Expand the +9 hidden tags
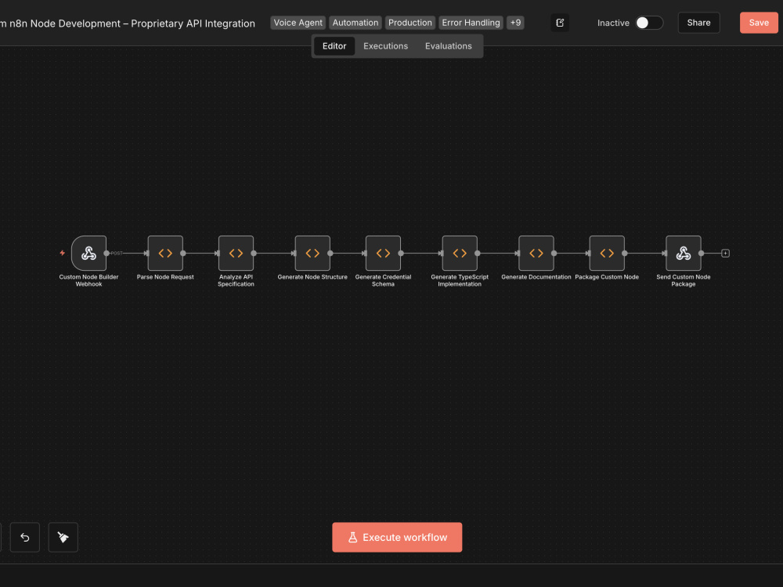The height and width of the screenshot is (587, 783). coord(515,23)
